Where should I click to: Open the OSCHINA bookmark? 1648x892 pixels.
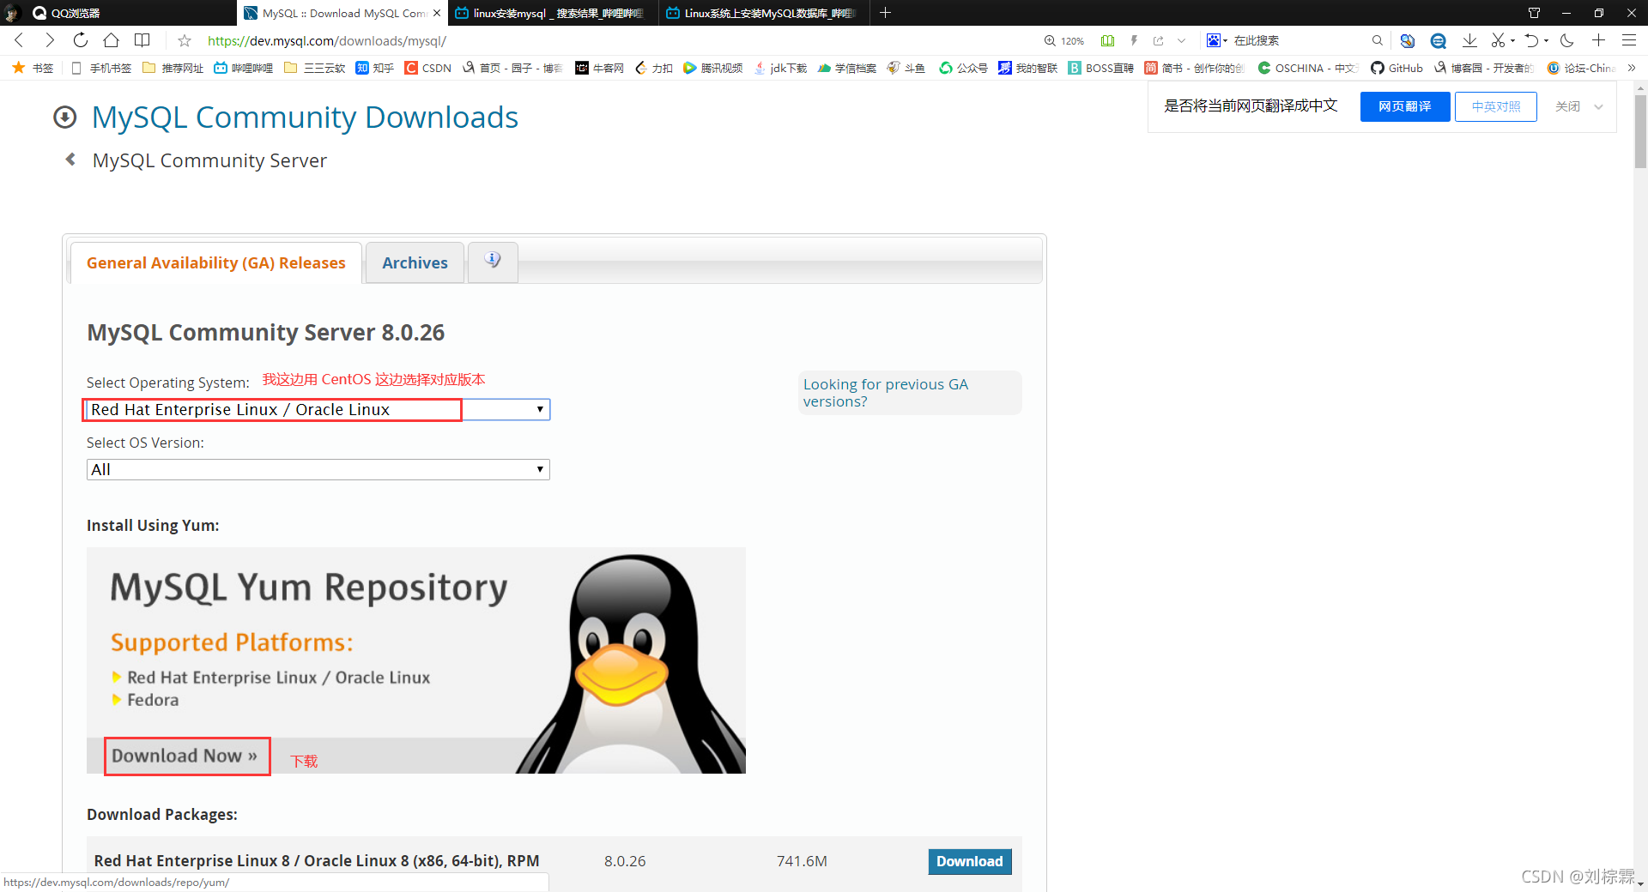[1308, 68]
